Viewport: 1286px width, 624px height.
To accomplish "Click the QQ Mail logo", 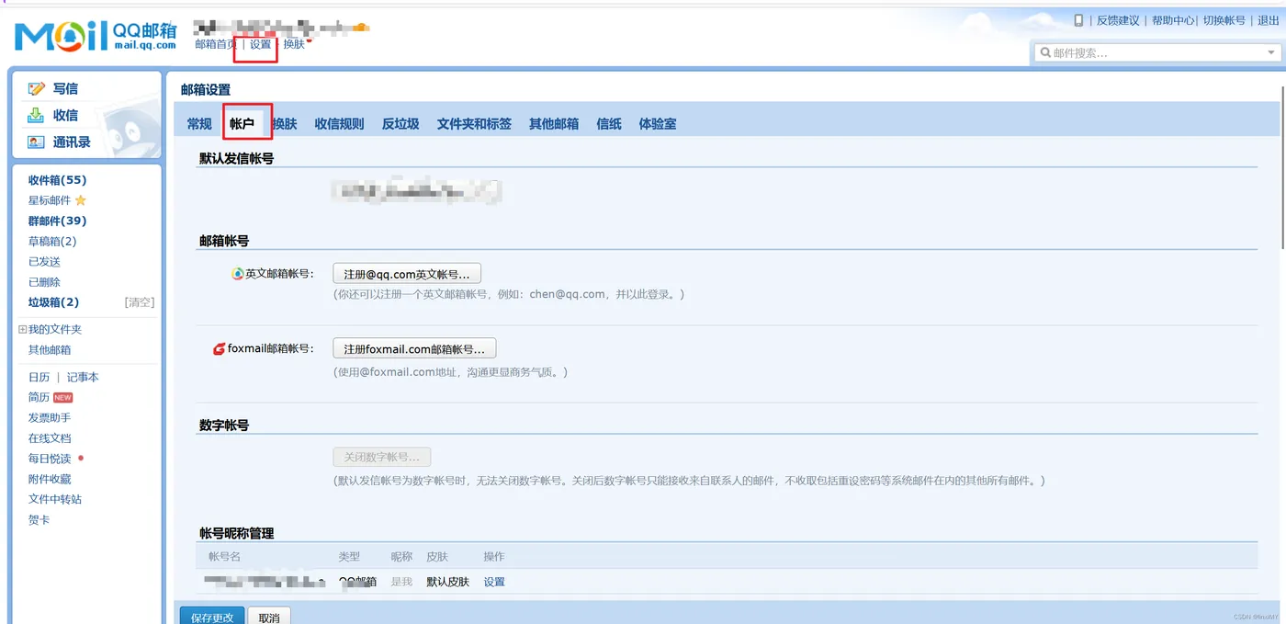I will (x=95, y=36).
